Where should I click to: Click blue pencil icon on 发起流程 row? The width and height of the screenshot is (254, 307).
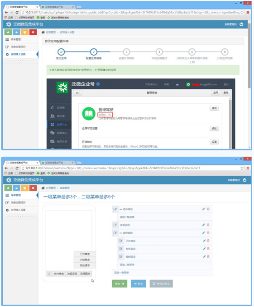pyautogui.click(x=203, y=225)
